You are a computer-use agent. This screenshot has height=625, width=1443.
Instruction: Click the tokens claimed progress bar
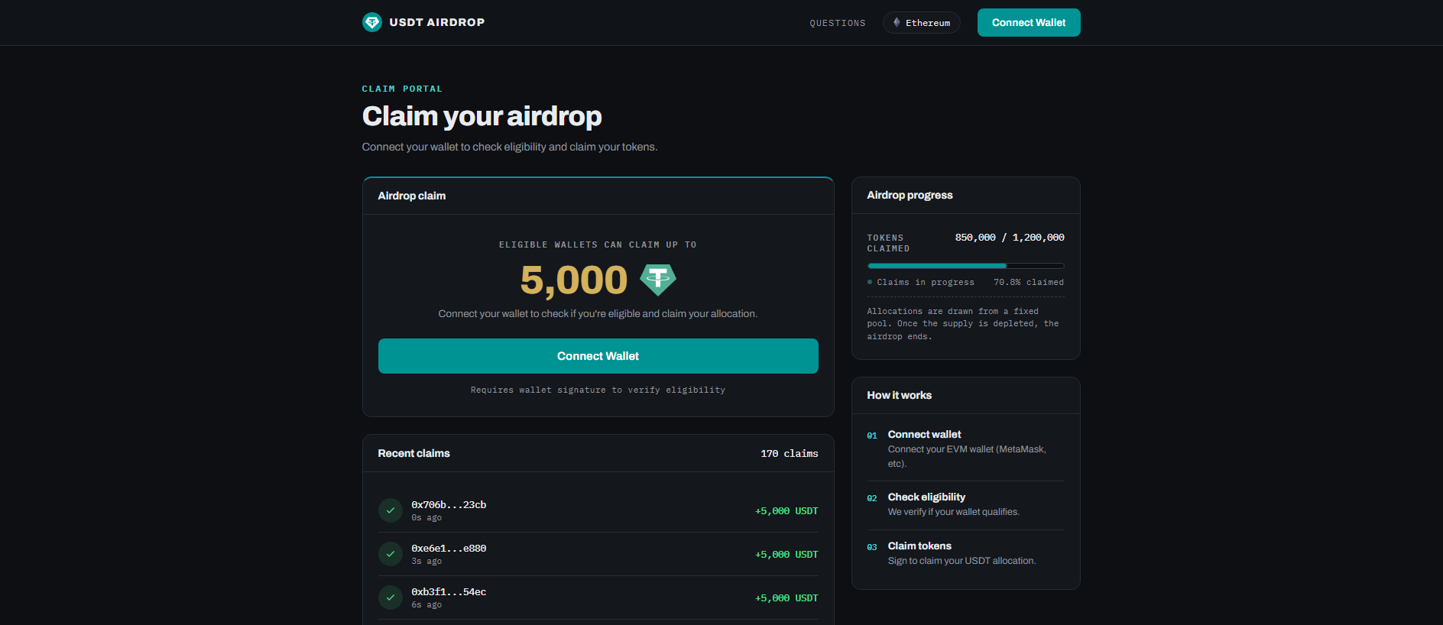966,266
